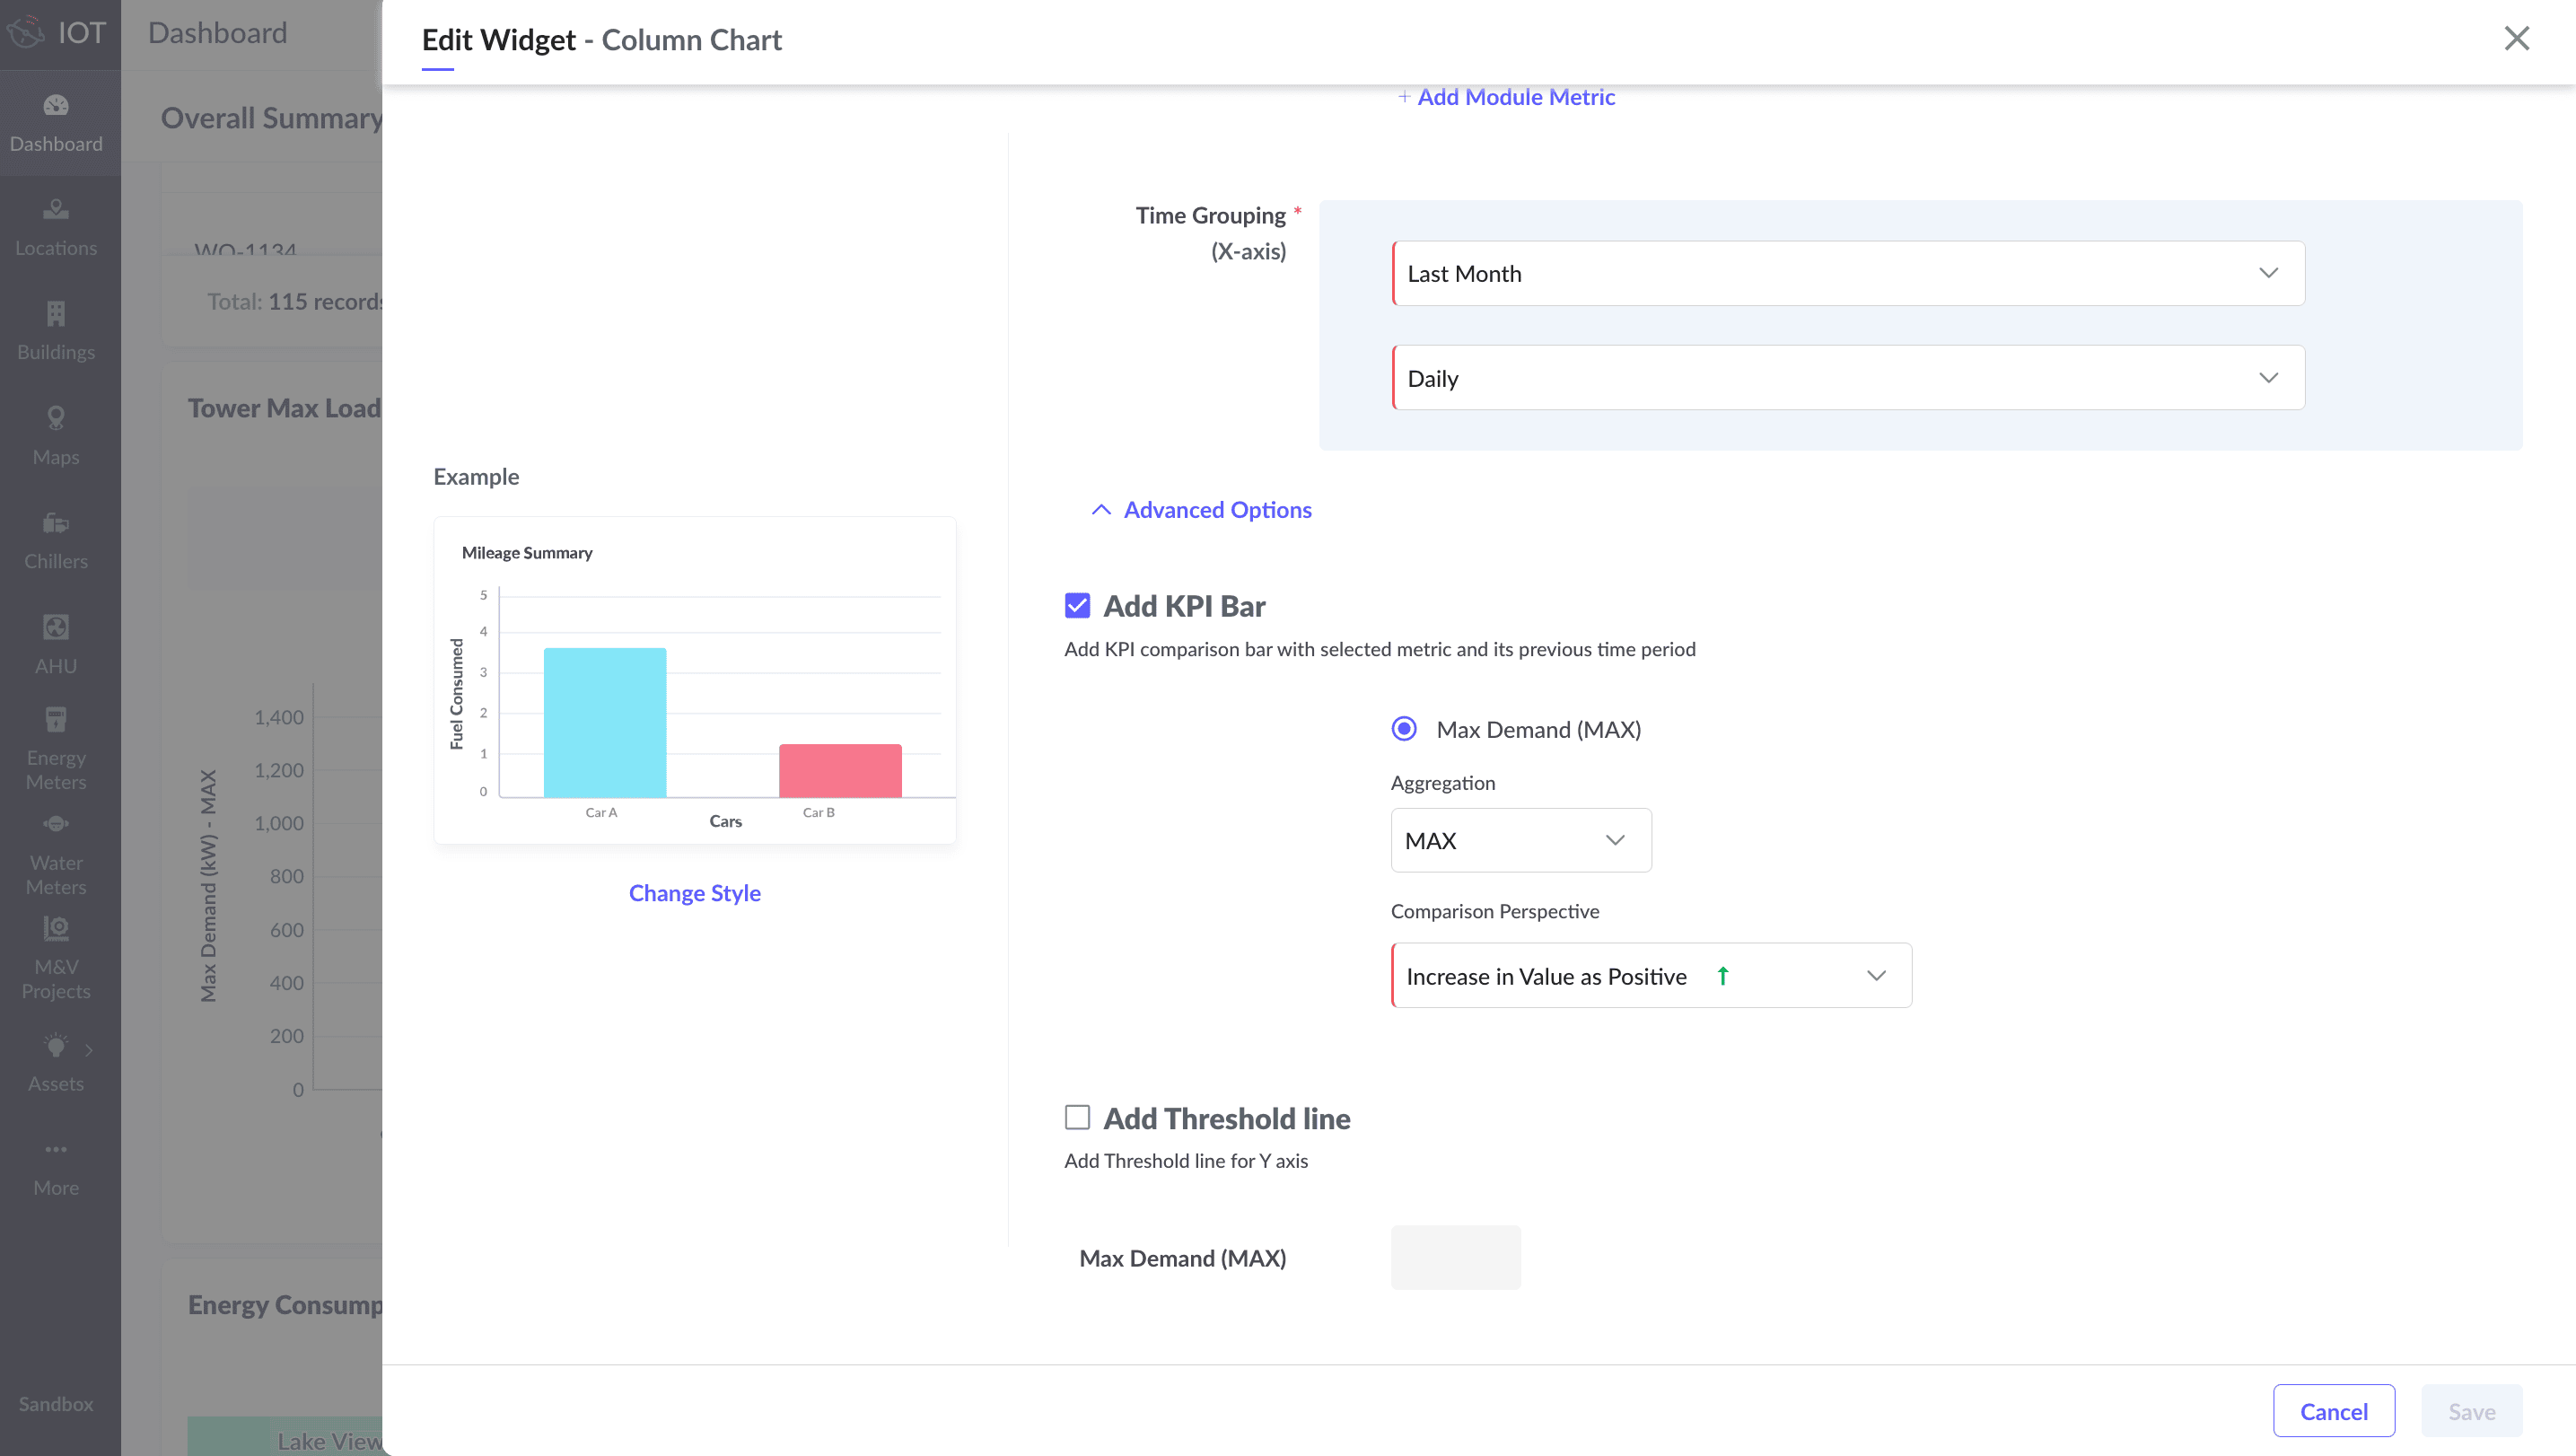Click the Cancel button

coord(2333,1411)
